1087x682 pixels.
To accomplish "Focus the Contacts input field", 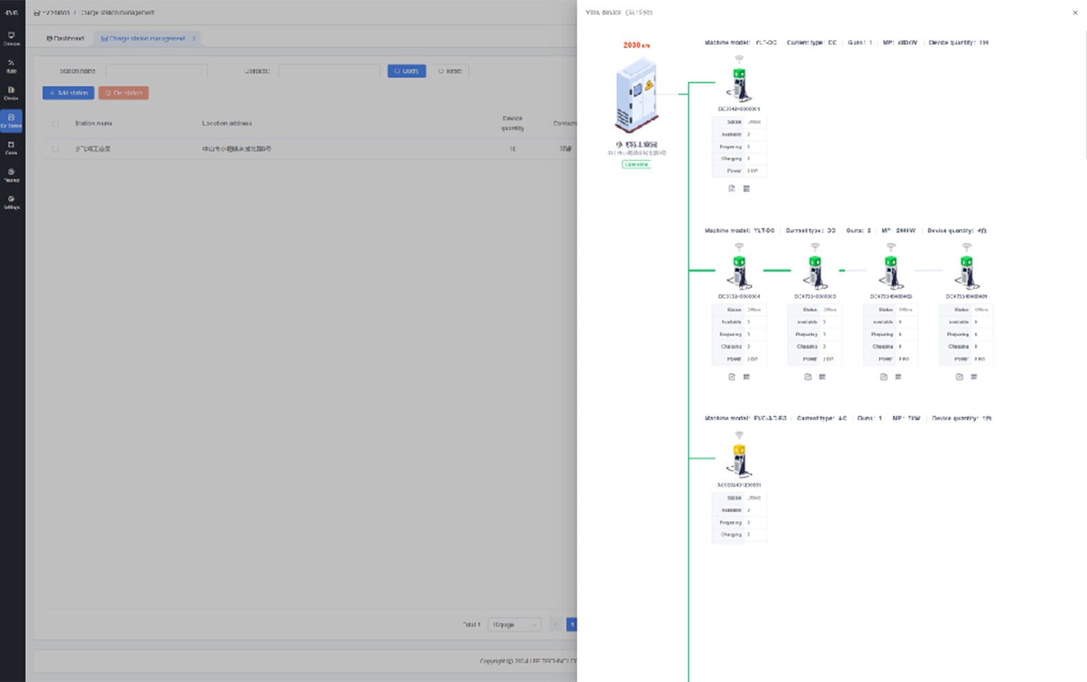I will click(x=329, y=71).
